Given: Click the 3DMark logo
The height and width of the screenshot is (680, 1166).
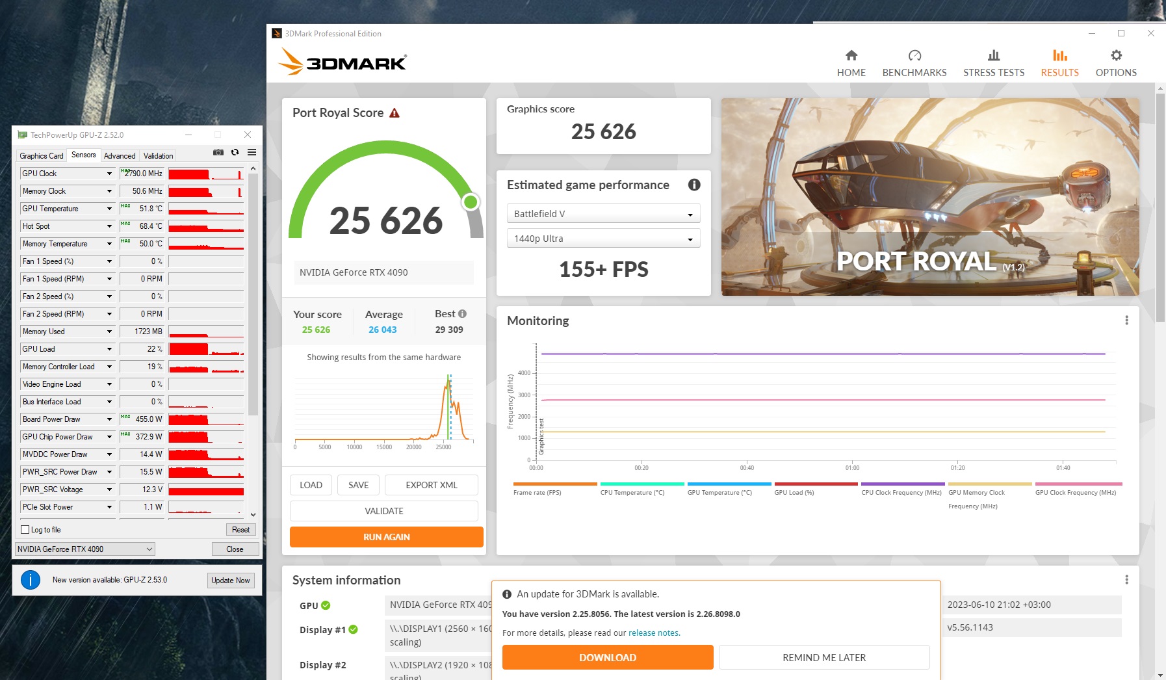Looking at the screenshot, I should (343, 62).
